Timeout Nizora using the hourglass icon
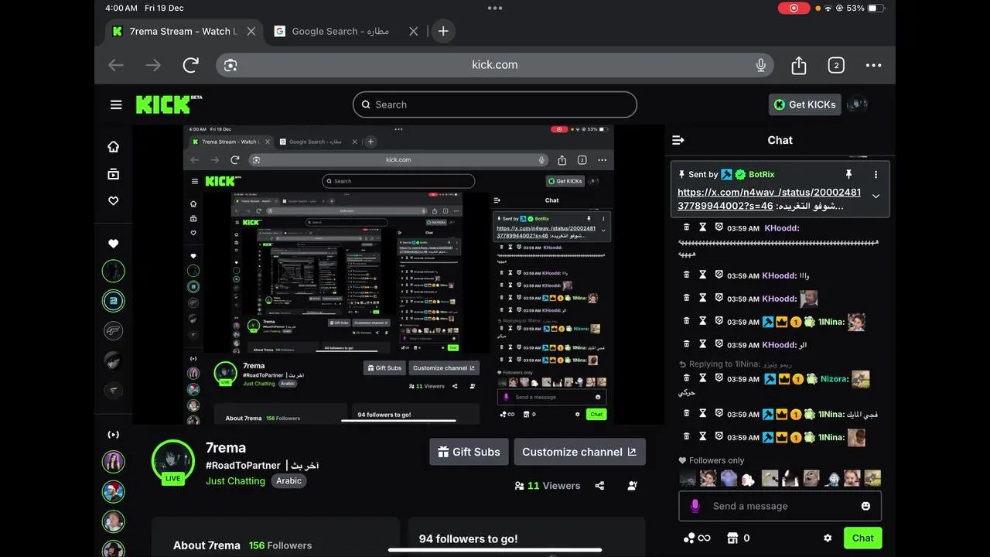Screen dimensions: 990x557 (703, 378)
